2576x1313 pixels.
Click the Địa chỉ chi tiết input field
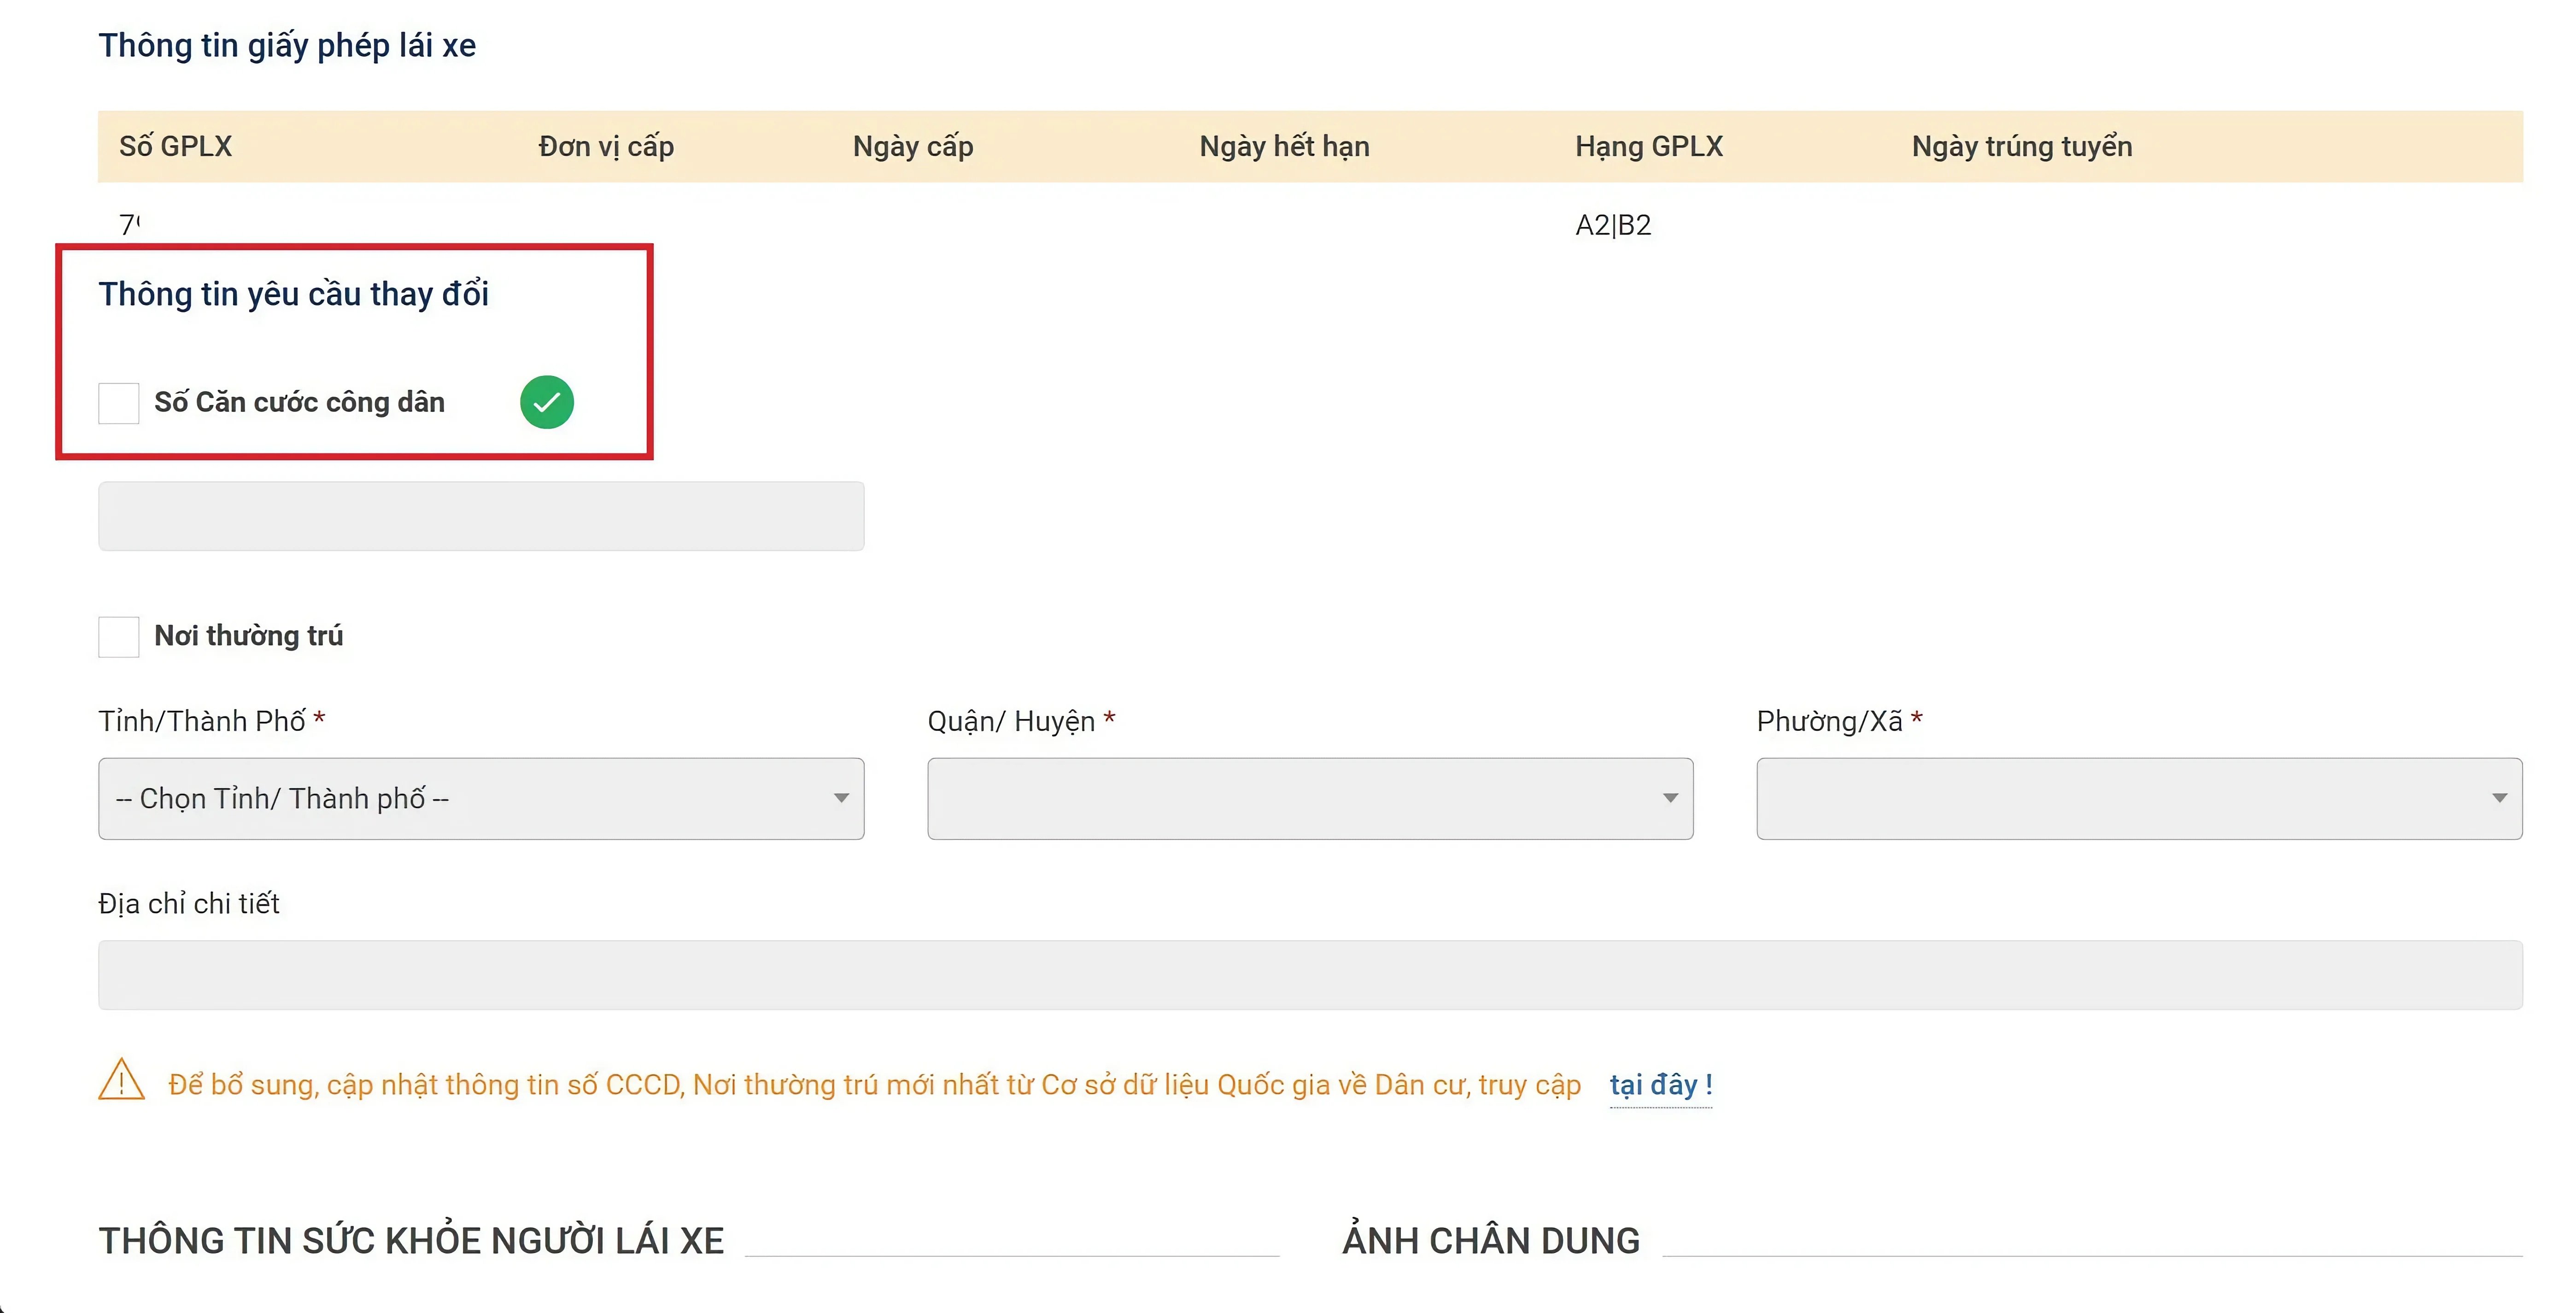[x=1310, y=975]
